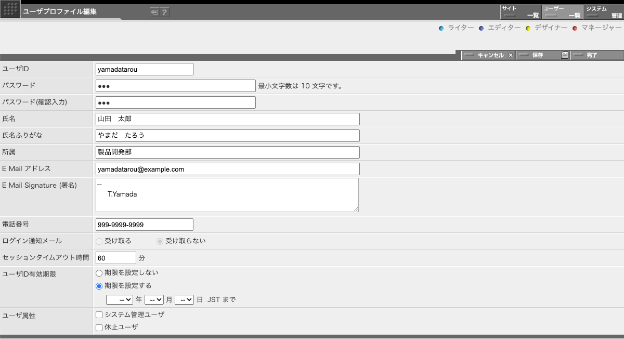Check the 休止ユーザ checkbox
This screenshot has width=624, height=339.
point(98,327)
